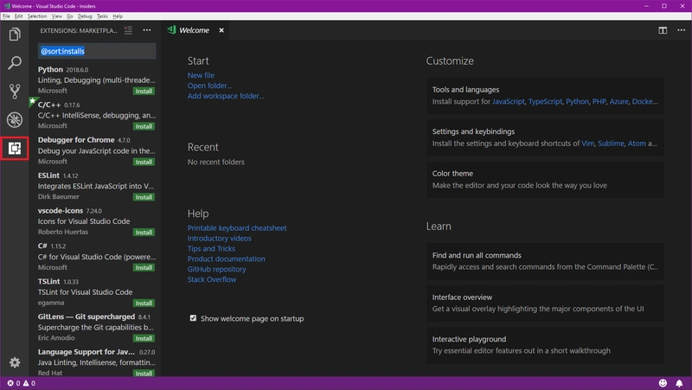Install the Python extension

click(144, 91)
